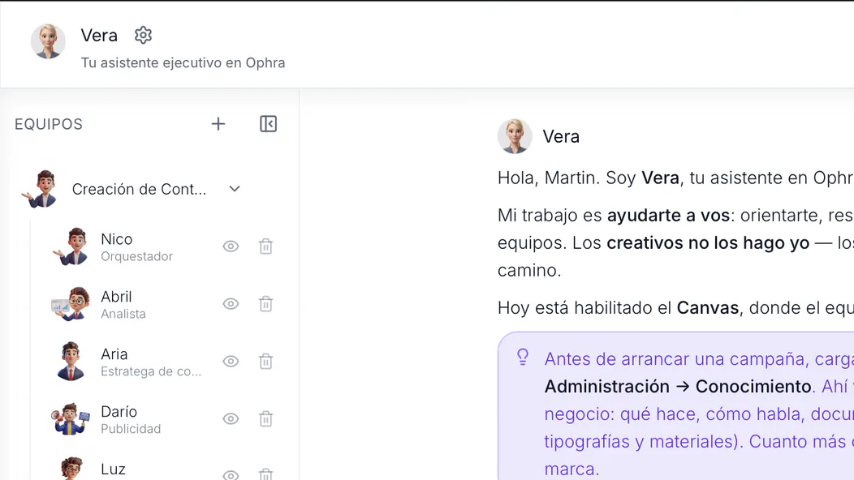The image size is (854, 480).
Task: Click the EQUIPOS section header
Action: [49, 124]
